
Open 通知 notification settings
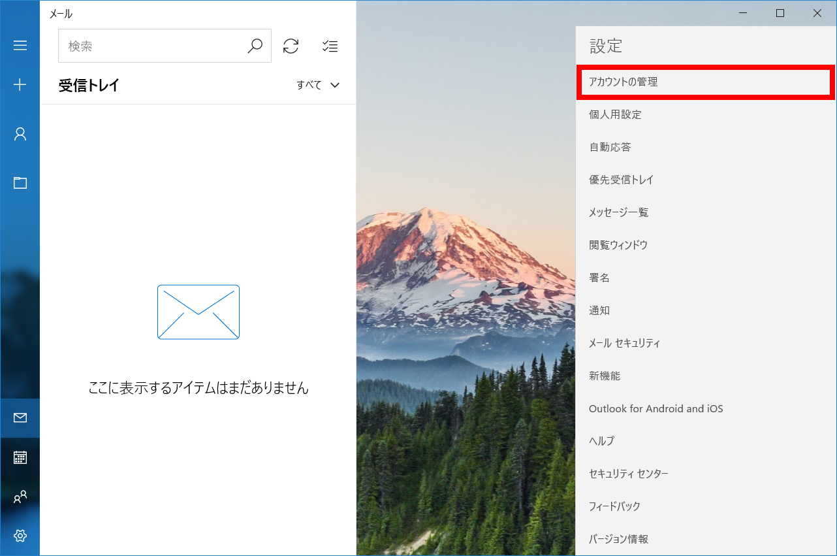pyautogui.click(x=706, y=310)
